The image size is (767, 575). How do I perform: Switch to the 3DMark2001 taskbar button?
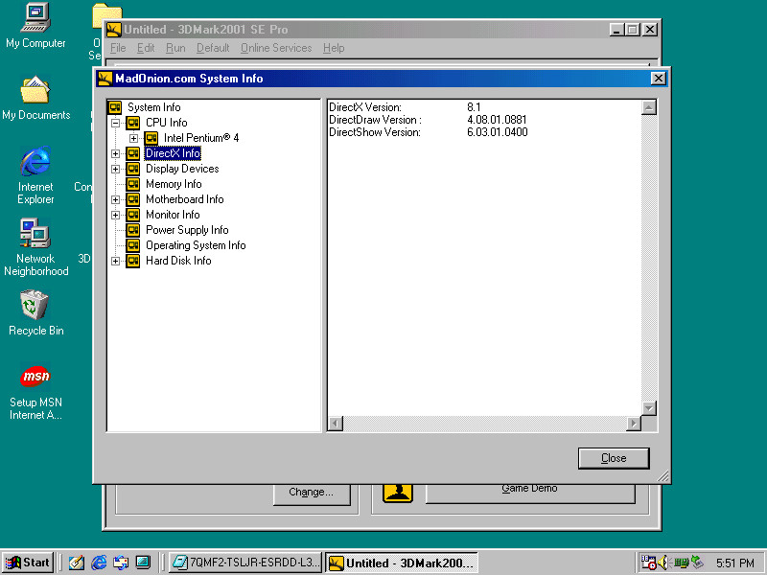pyautogui.click(x=401, y=563)
